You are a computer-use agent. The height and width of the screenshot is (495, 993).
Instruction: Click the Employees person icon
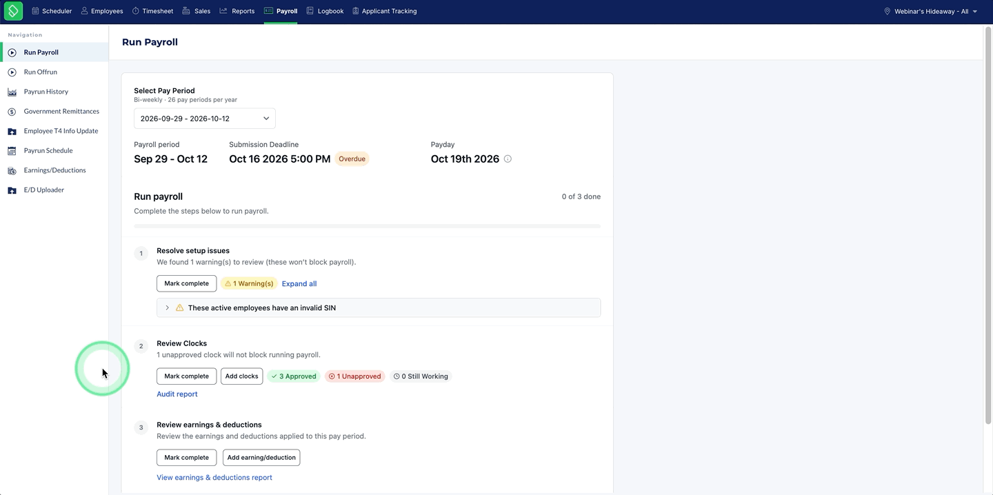(x=84, y=11)
